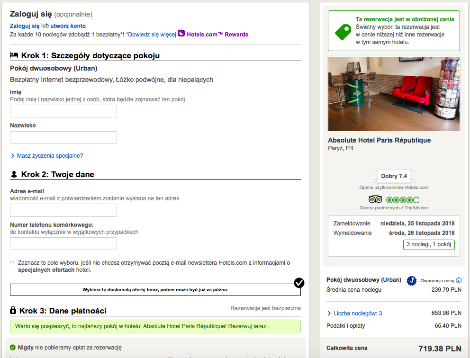The height and width of the screenshot is (358, 470).
Task: Open the "Zaloguj się" login link
Action: (x=25, y=26)
